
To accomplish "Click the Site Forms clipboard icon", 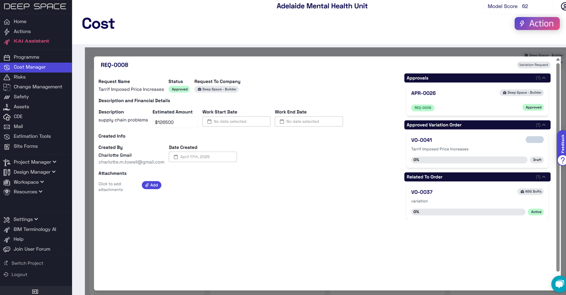I will pyautogui.click(x=7, y=146).
